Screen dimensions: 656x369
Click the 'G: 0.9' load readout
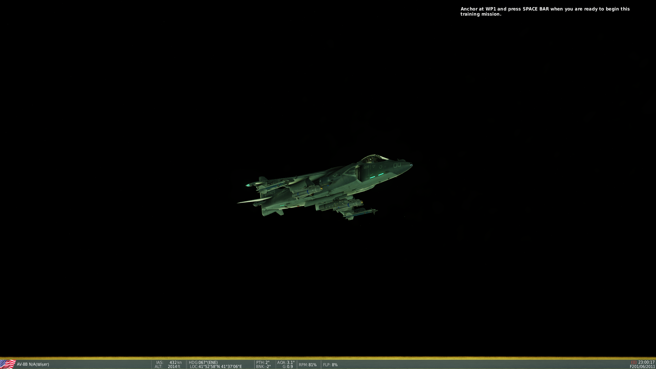(288, 367)
